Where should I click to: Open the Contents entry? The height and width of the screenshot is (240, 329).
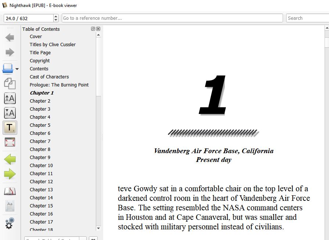click(x=39, y=69)
